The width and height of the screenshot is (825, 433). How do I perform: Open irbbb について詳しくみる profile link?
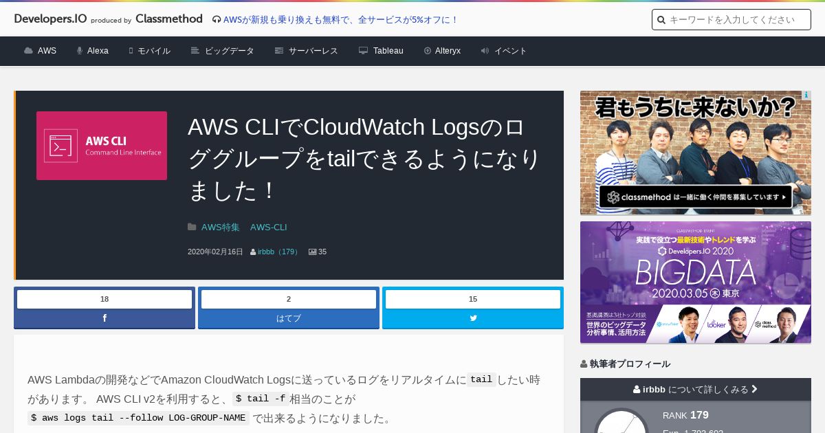click(696, 389)
